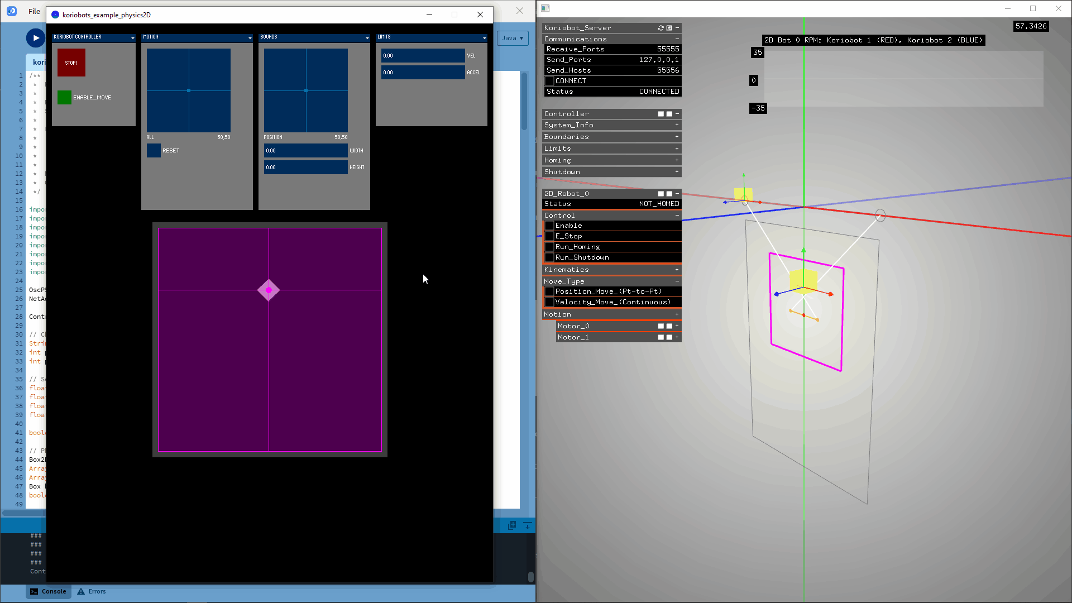Click the Processing editor vertical scrollbar

pos(524,100)
